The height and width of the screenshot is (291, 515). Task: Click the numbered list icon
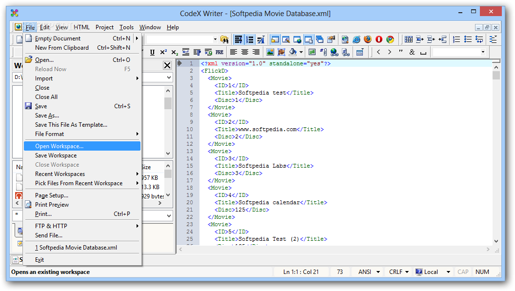pos(456,40)
